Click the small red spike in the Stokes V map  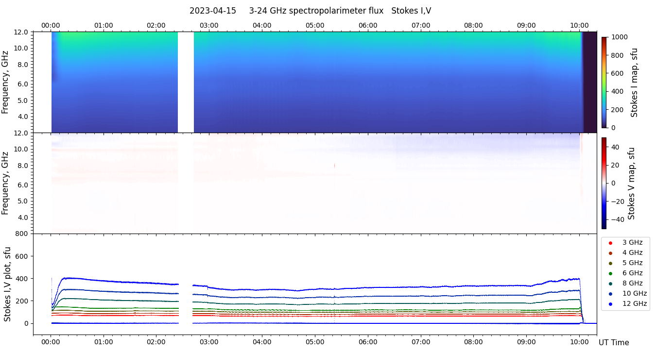(x=334, y=166)
